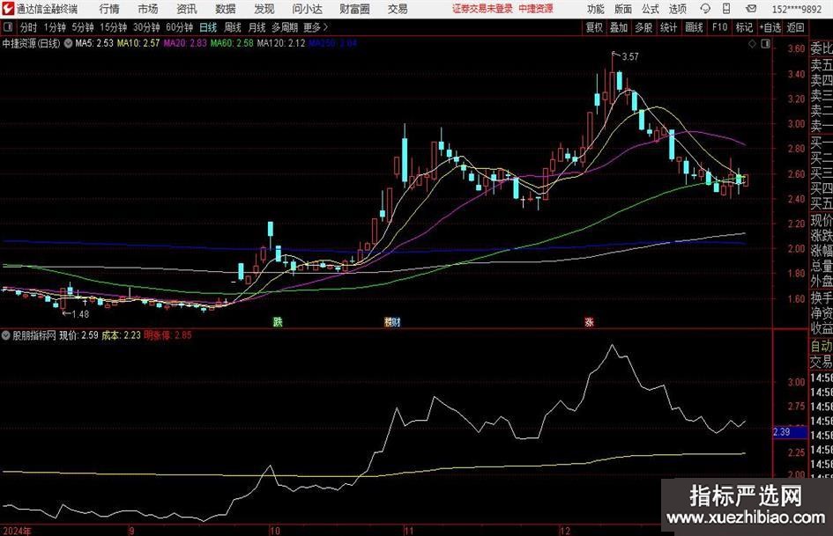The width and height of the screenshot is (833, 536).
Task: Click the MA60: 2.58 indicator label
Action: (x=232, y=43)
